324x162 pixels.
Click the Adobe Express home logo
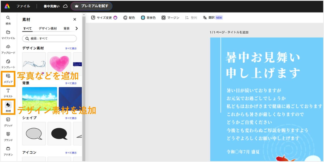(x=7, y=6)
